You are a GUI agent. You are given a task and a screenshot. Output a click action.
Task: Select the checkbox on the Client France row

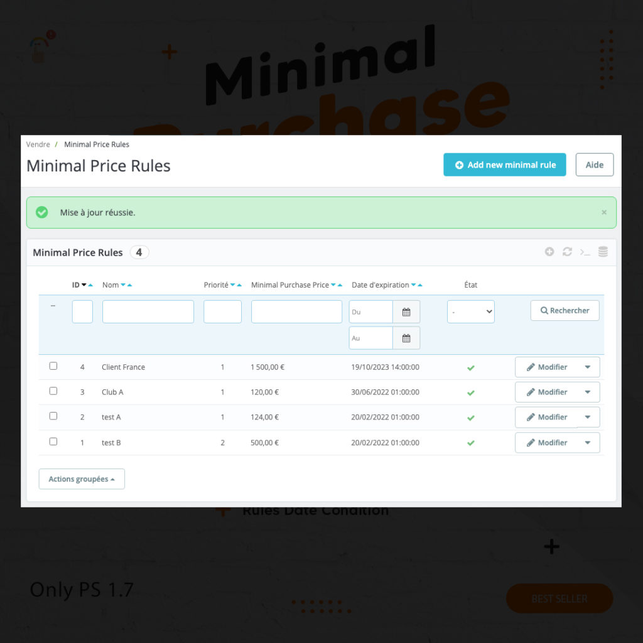[53, 365]
